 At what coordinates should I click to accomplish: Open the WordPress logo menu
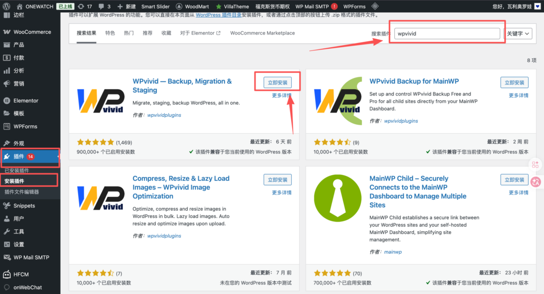6,6
